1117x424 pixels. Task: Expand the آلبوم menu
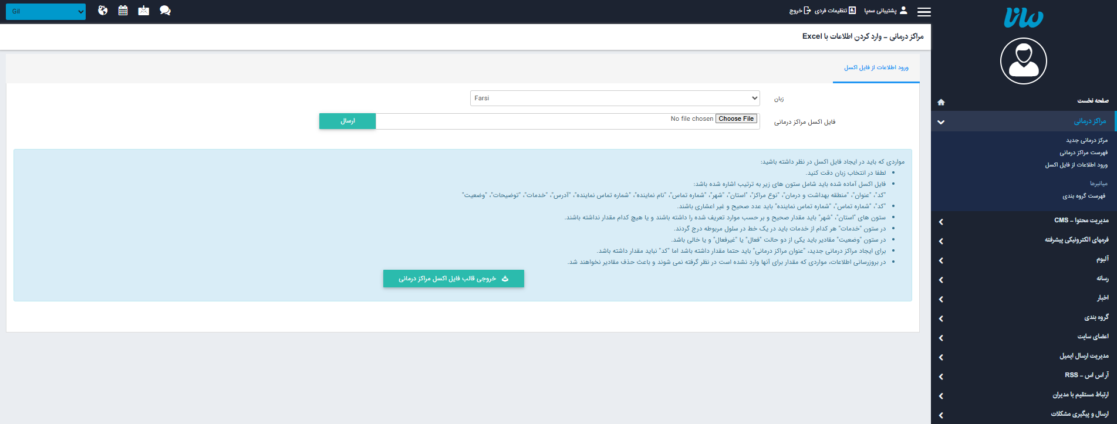point(1024,259)
